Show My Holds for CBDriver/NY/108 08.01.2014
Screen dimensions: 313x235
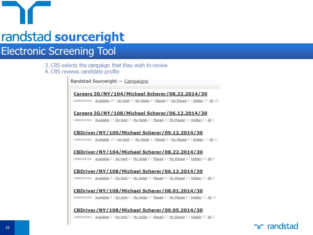point(140,197)
